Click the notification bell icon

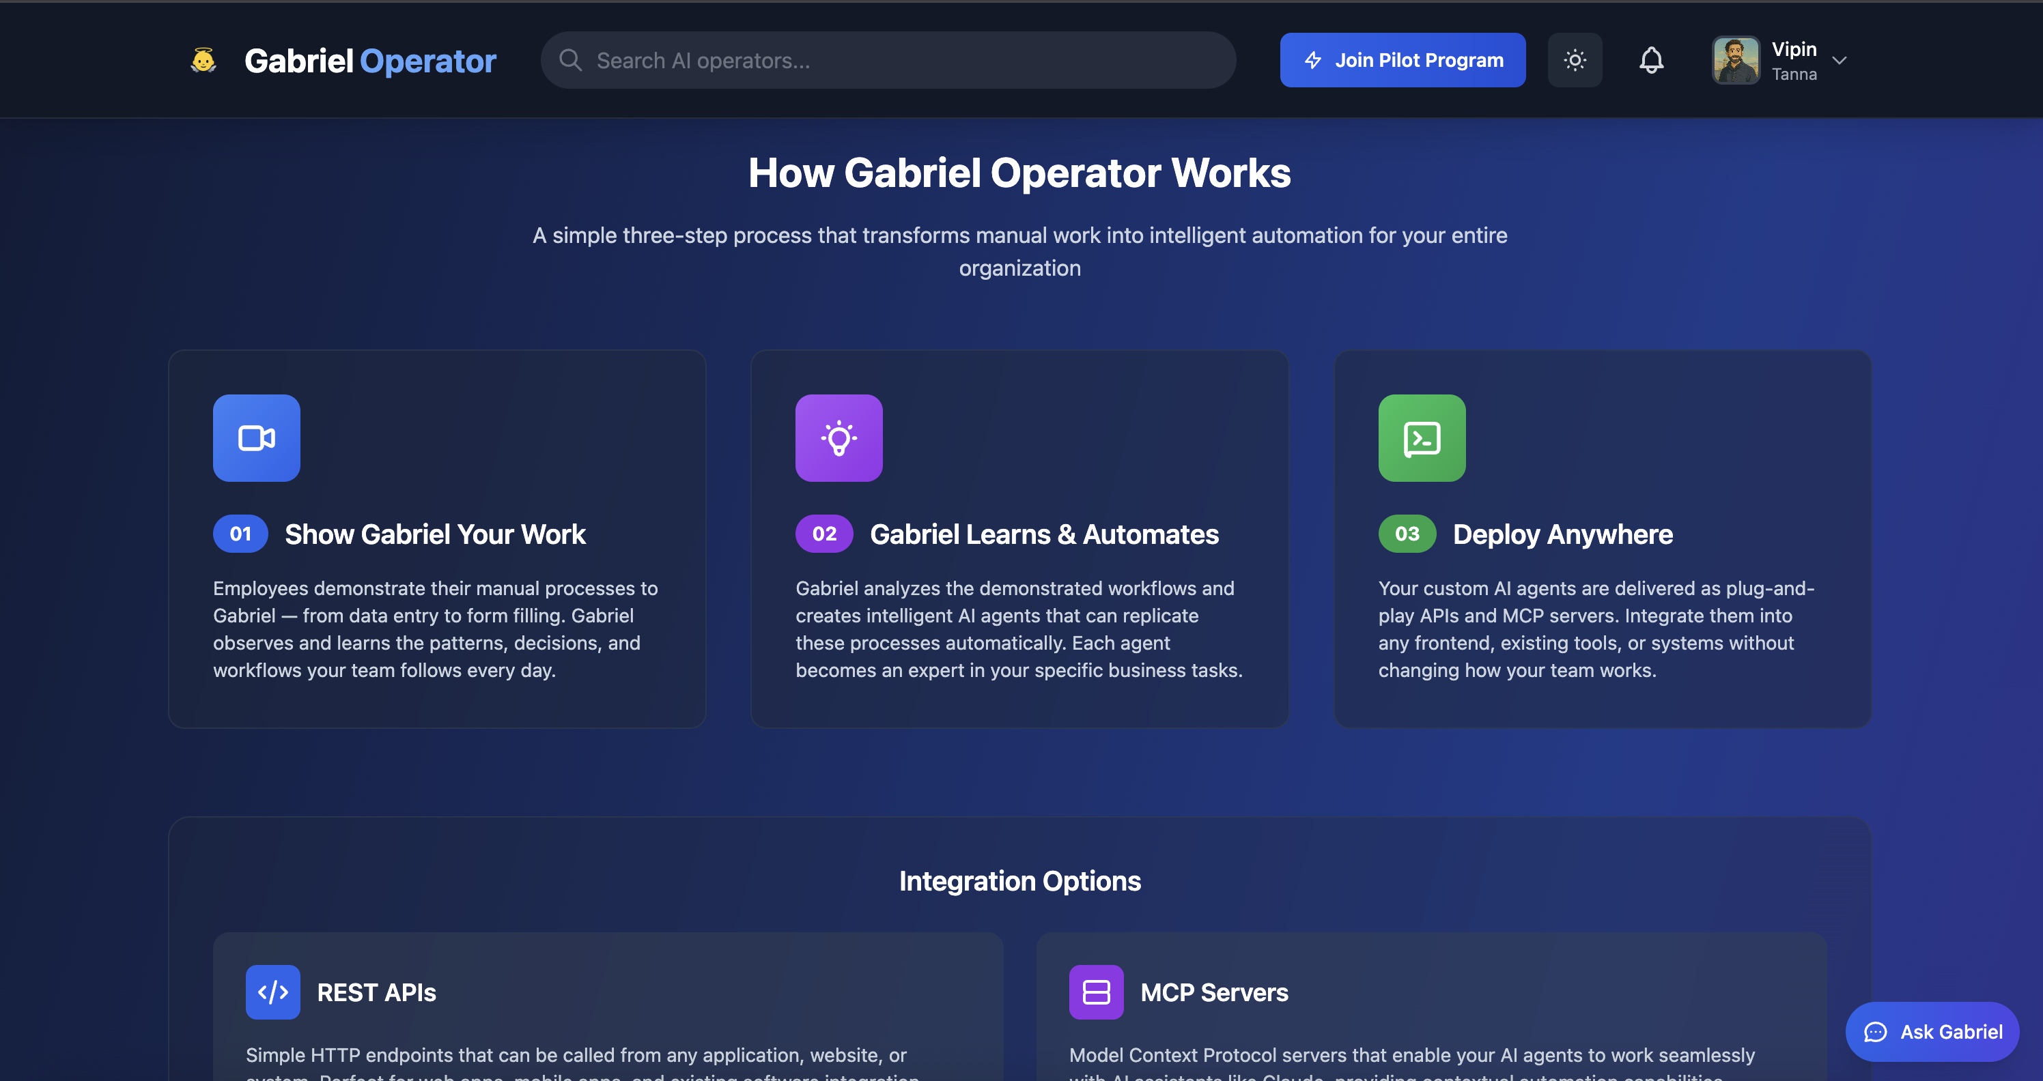point(1651,60)
